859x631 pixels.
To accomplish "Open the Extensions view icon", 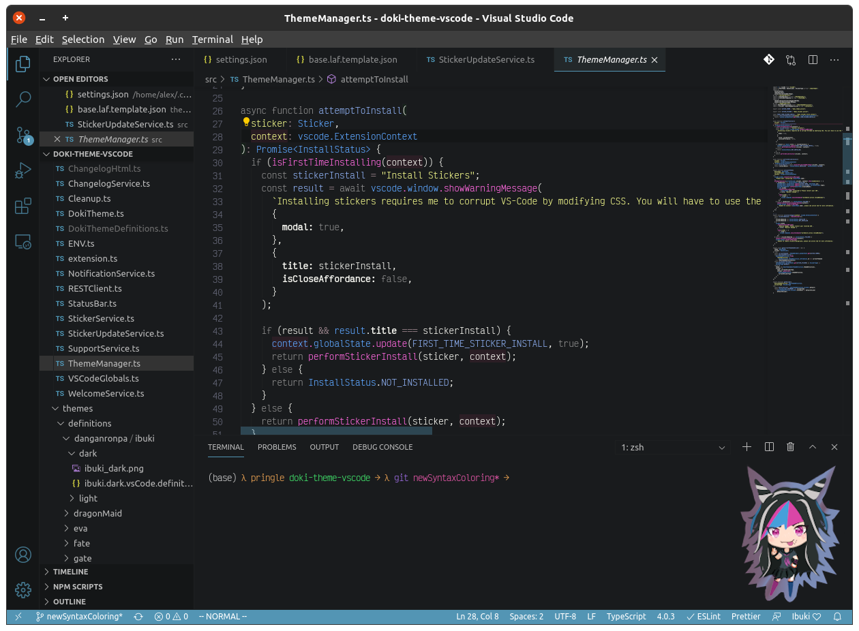I will coord(23,206).
